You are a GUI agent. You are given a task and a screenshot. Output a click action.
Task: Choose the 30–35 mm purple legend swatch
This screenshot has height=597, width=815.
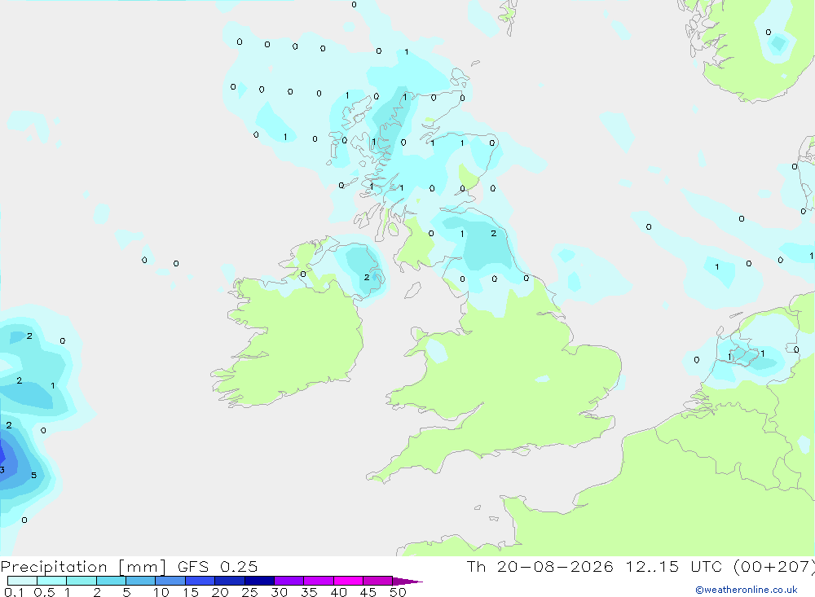coord(289,581)
